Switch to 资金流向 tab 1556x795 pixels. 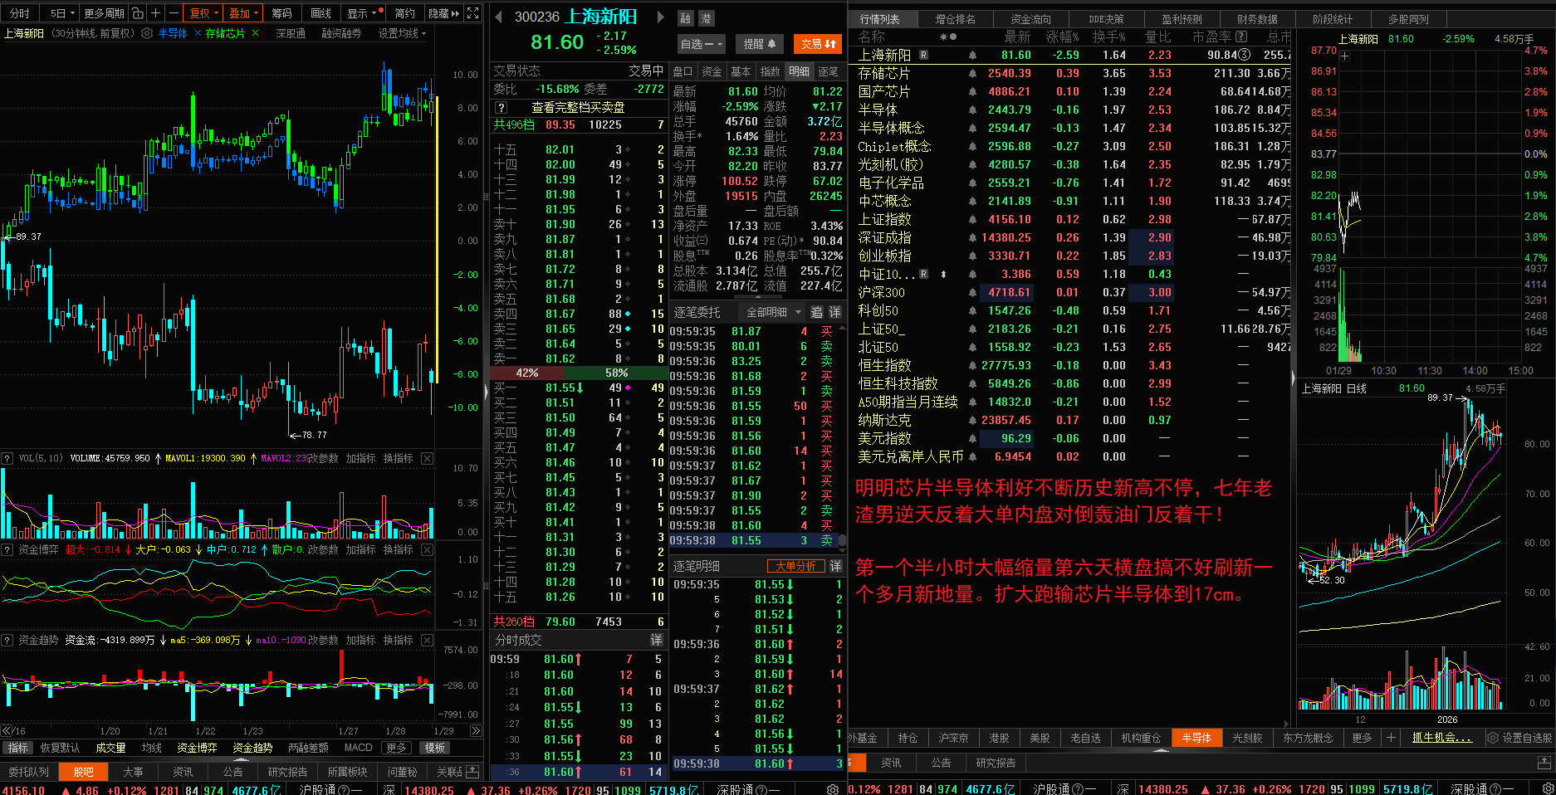pos(1030,19)
